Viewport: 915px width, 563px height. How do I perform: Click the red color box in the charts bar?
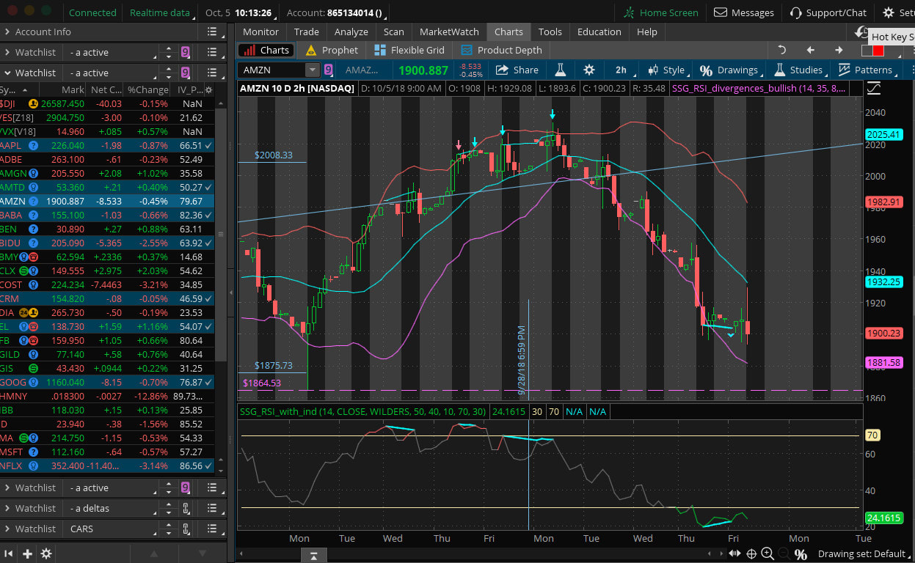[x=878, y=51]
